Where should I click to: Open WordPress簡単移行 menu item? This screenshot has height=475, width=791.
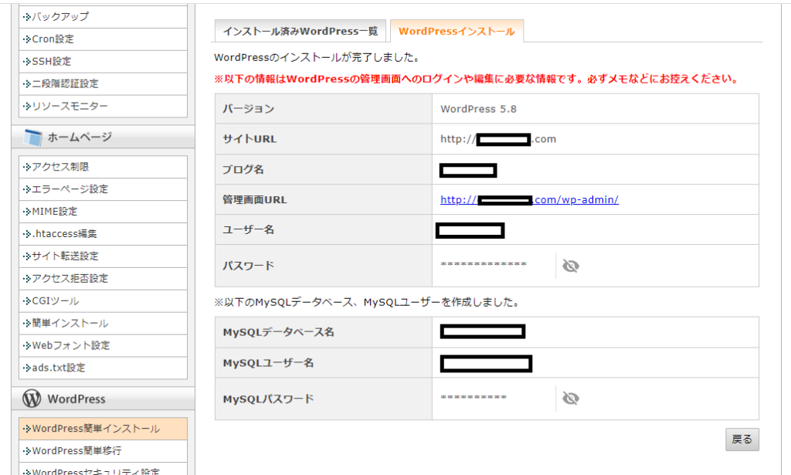coord(103,451)
